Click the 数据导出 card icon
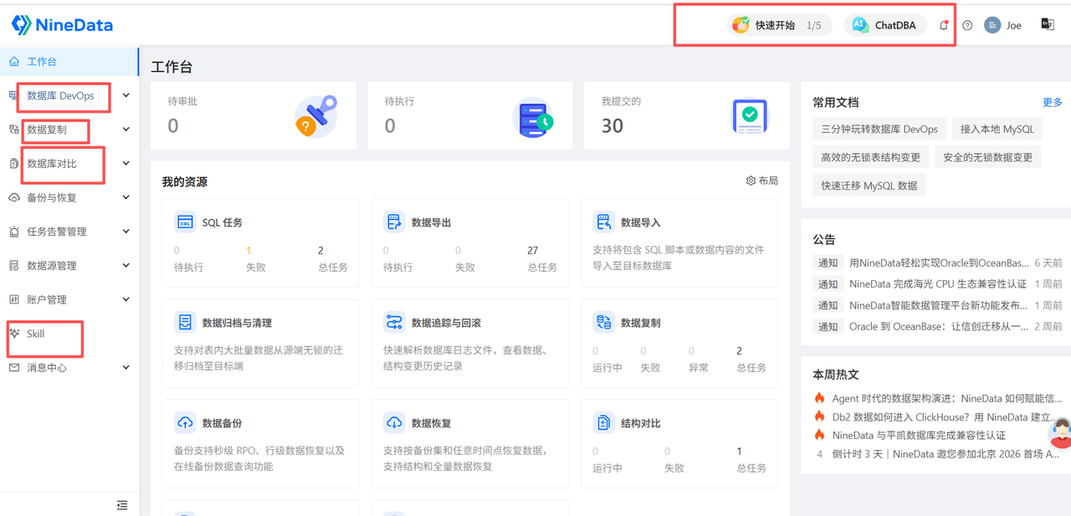The image size is (1071, 516). click(x=393, y=222)
